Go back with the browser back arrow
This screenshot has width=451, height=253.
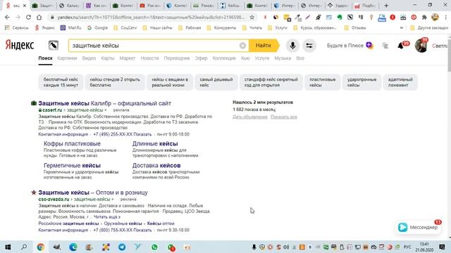pyautogui.click(x=7, y=17)
